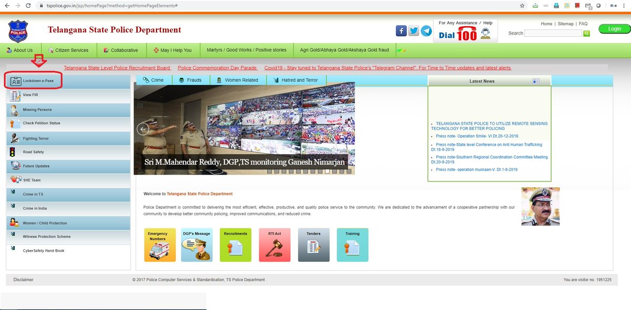Open the RTI Act gavel tile

274,245
